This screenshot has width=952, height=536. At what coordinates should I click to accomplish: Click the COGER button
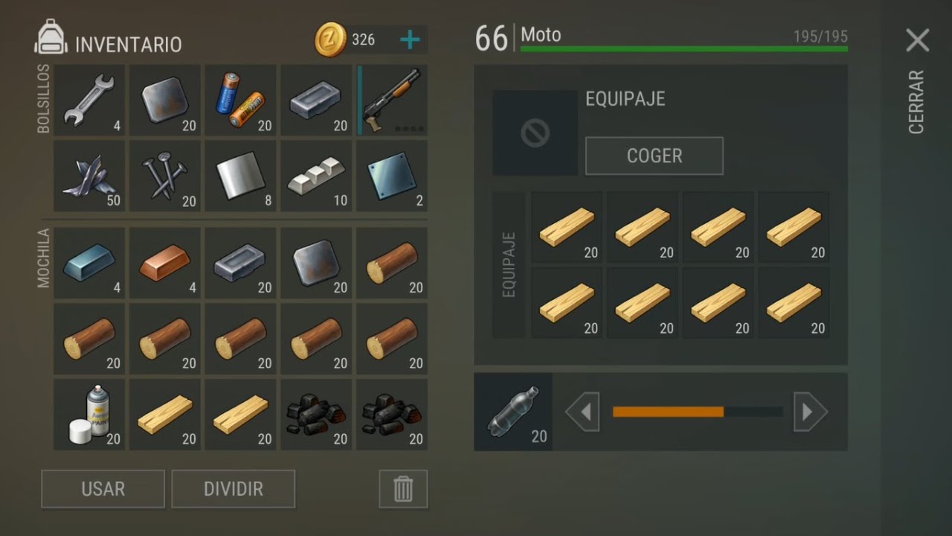pyautogui.click(x=654, y=156)
